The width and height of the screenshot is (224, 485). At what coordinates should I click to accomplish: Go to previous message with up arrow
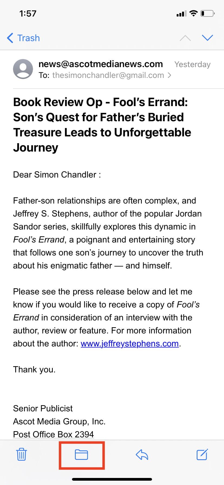coord(185,38)
